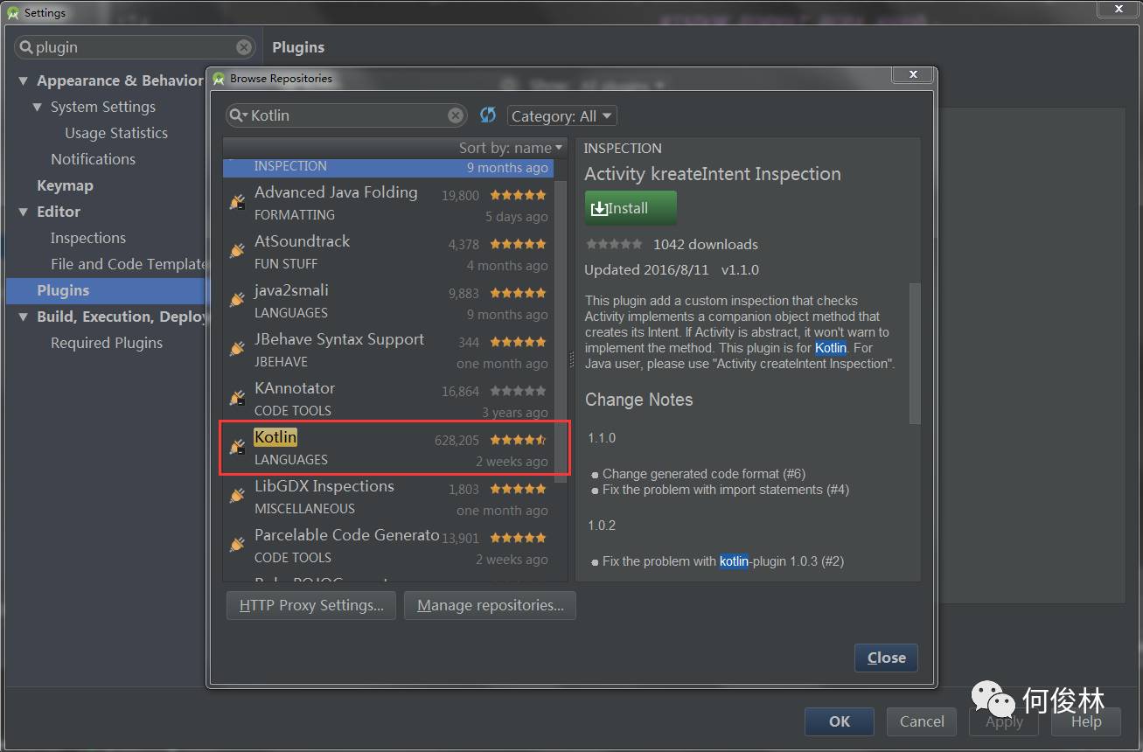This screenshot has height=752, width=1143.
Task: Collapse the Appearance & Behavior tree node
Action: (x=24, y=80)
